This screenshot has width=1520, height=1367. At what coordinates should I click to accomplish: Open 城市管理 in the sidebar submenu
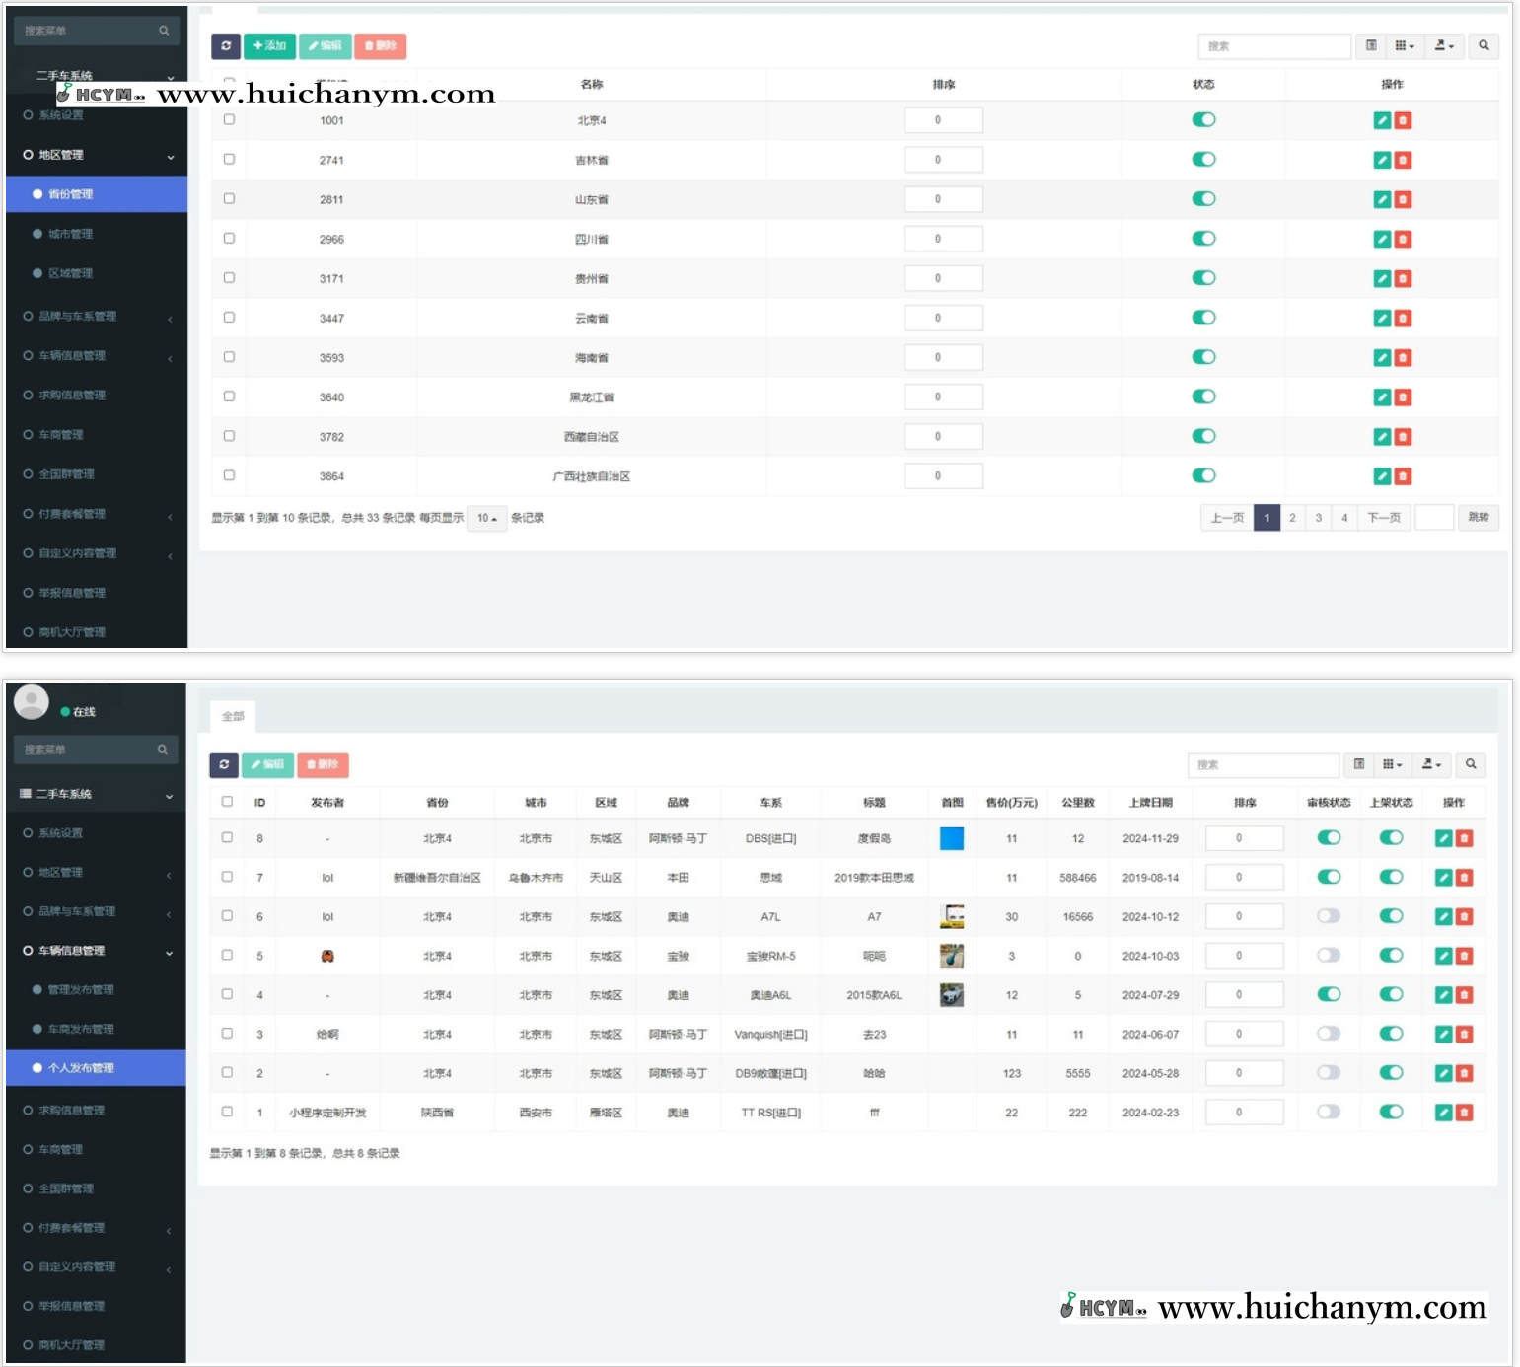(x=71, y=234)
